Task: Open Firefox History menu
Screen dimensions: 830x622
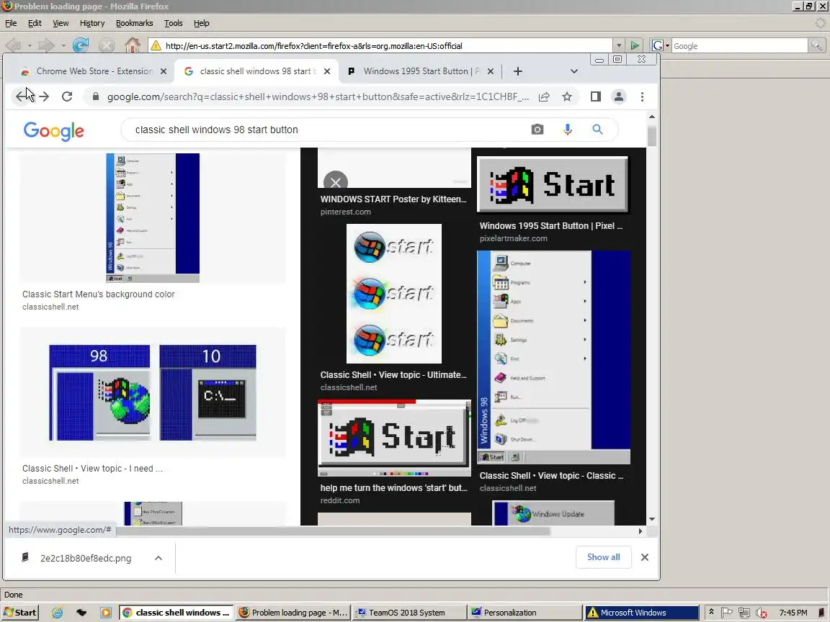Action: pyautogui.click(x=92, y=23)
